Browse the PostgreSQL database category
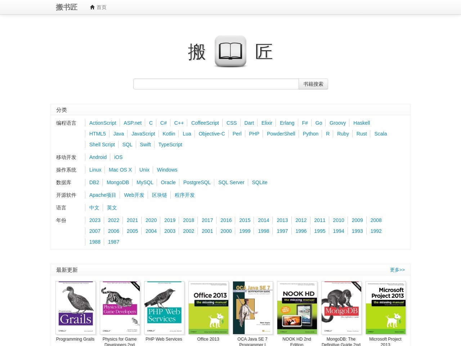 197,182
